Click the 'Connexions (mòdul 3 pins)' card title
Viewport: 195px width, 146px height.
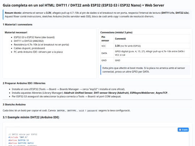(x=116, y=32)
